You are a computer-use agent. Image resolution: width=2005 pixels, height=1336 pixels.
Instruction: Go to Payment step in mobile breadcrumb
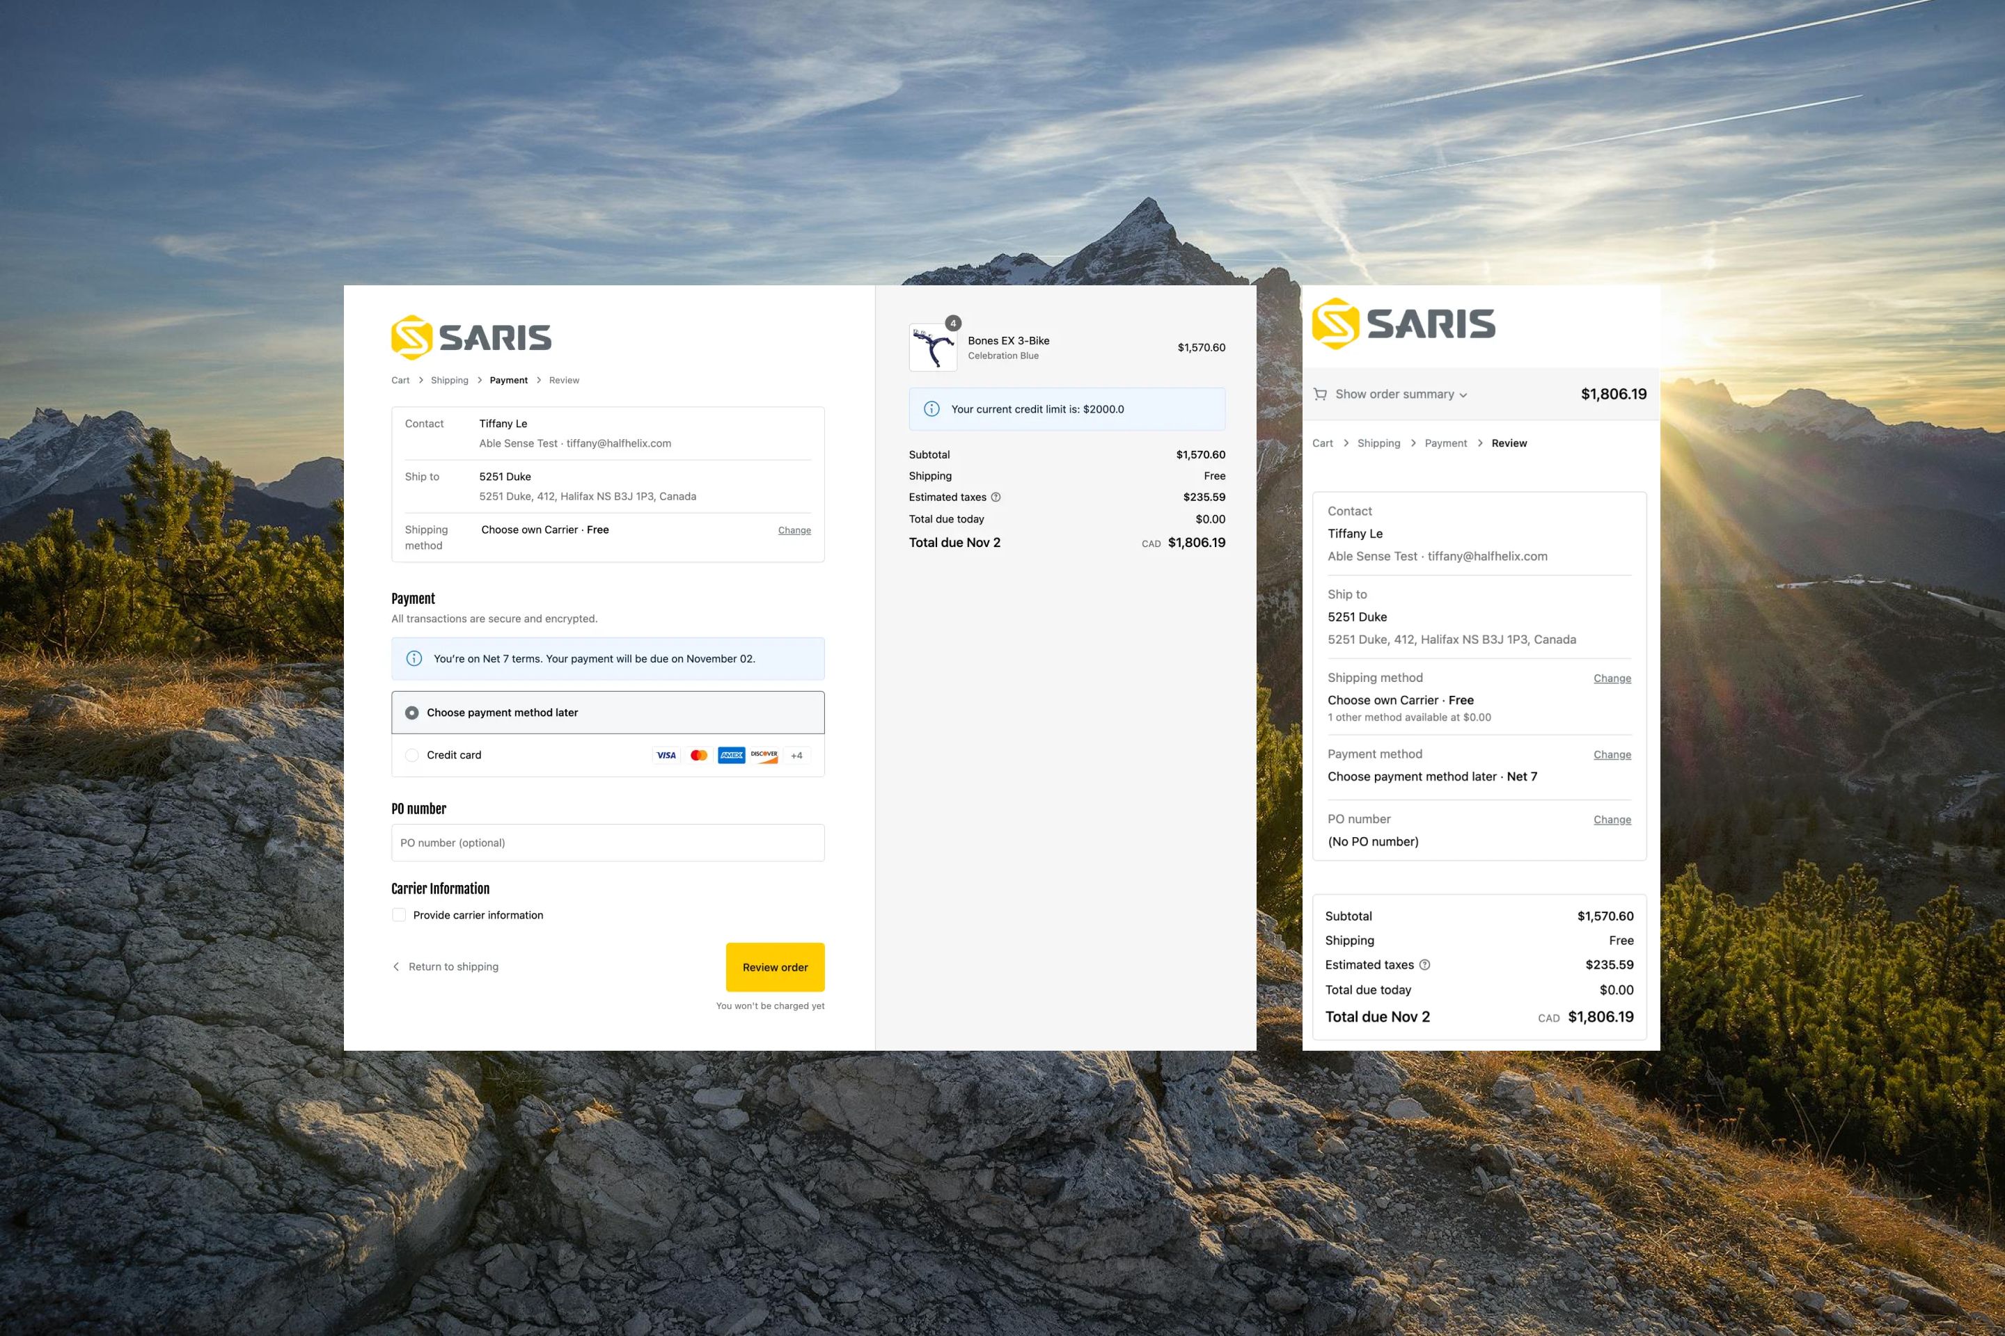tap(1445, 443)
